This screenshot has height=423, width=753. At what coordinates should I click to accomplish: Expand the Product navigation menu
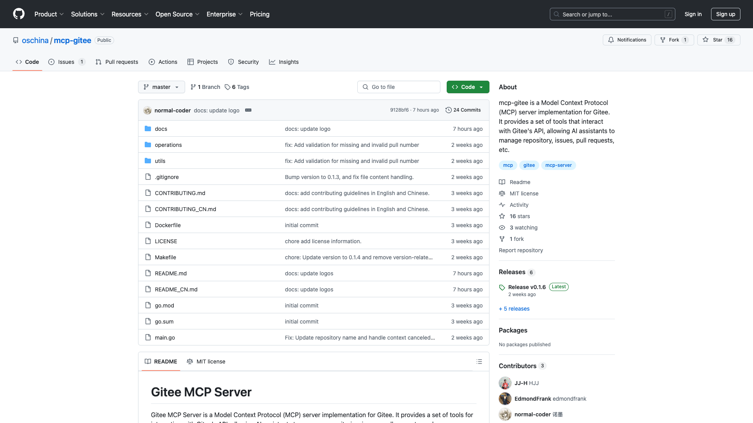pyautogui.click(x=49, y=14)
